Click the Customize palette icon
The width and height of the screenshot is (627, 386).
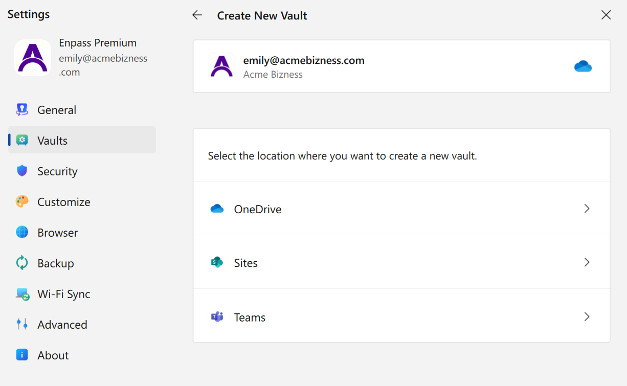[22, 201]
